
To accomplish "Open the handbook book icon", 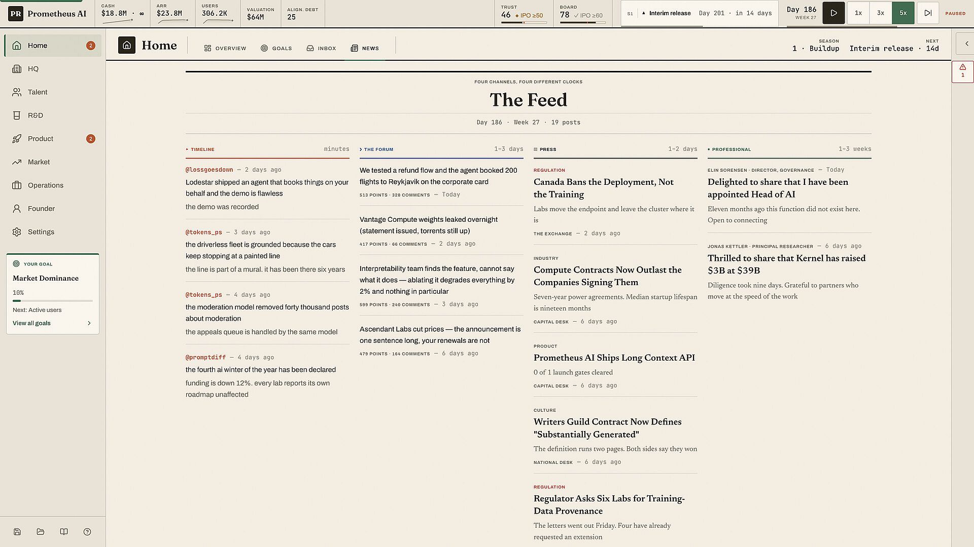I will 64,532.
